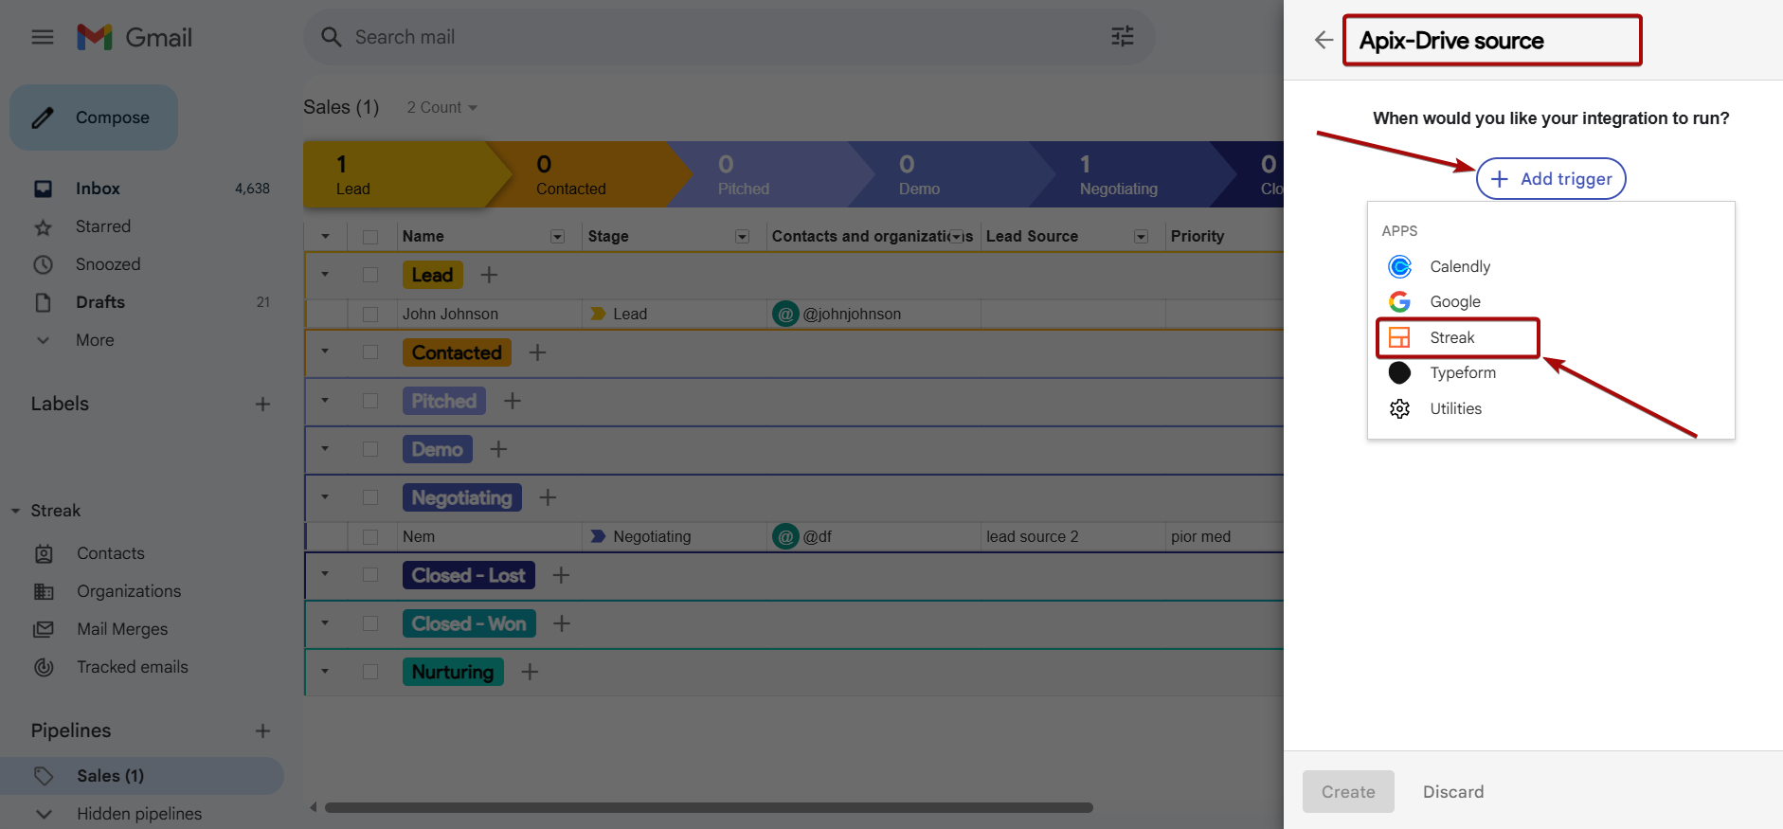The image size is (1783, 829).
Task: Click the horizontal scrollbar under the pipeline
Action: (x=709, y=808)
